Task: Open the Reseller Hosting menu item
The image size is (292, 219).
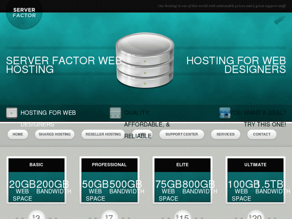Action: tap(103, 134)
